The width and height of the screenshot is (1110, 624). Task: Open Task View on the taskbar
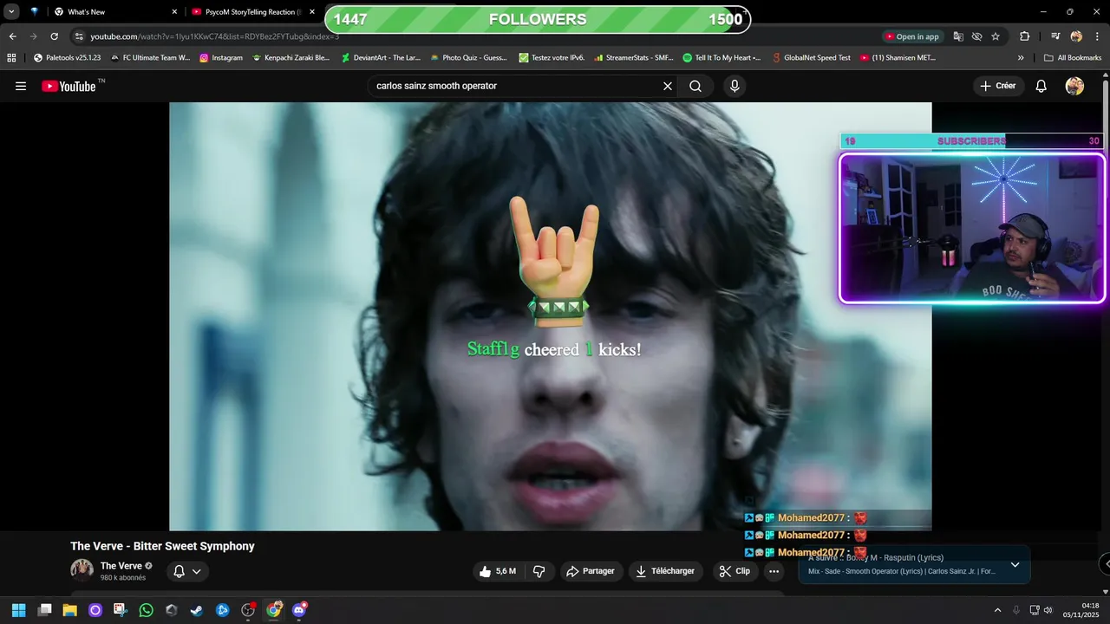pyautogui.click(x=45, y=610)
